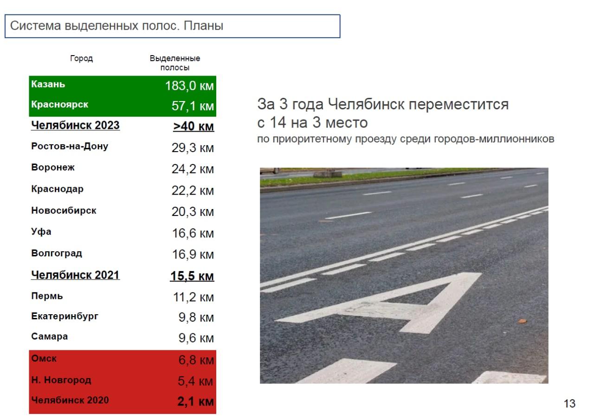Click the "Новосибирск" city label
594x419 pixels.
pyautogui.click(x=64, y=210)
